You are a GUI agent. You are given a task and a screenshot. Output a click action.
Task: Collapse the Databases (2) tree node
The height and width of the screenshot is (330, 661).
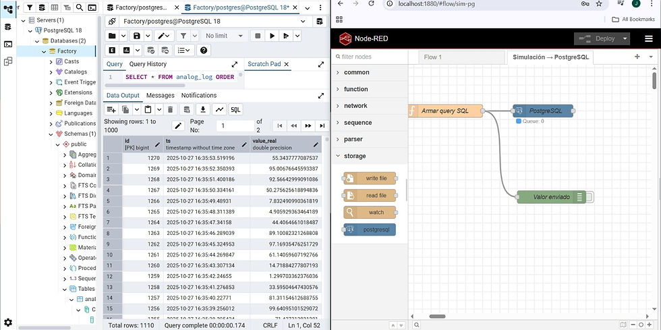(36, 41)
